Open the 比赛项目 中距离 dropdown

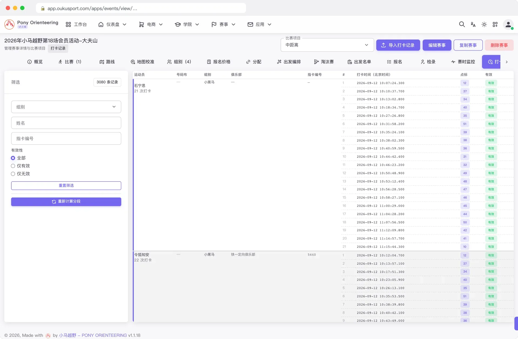327,45
